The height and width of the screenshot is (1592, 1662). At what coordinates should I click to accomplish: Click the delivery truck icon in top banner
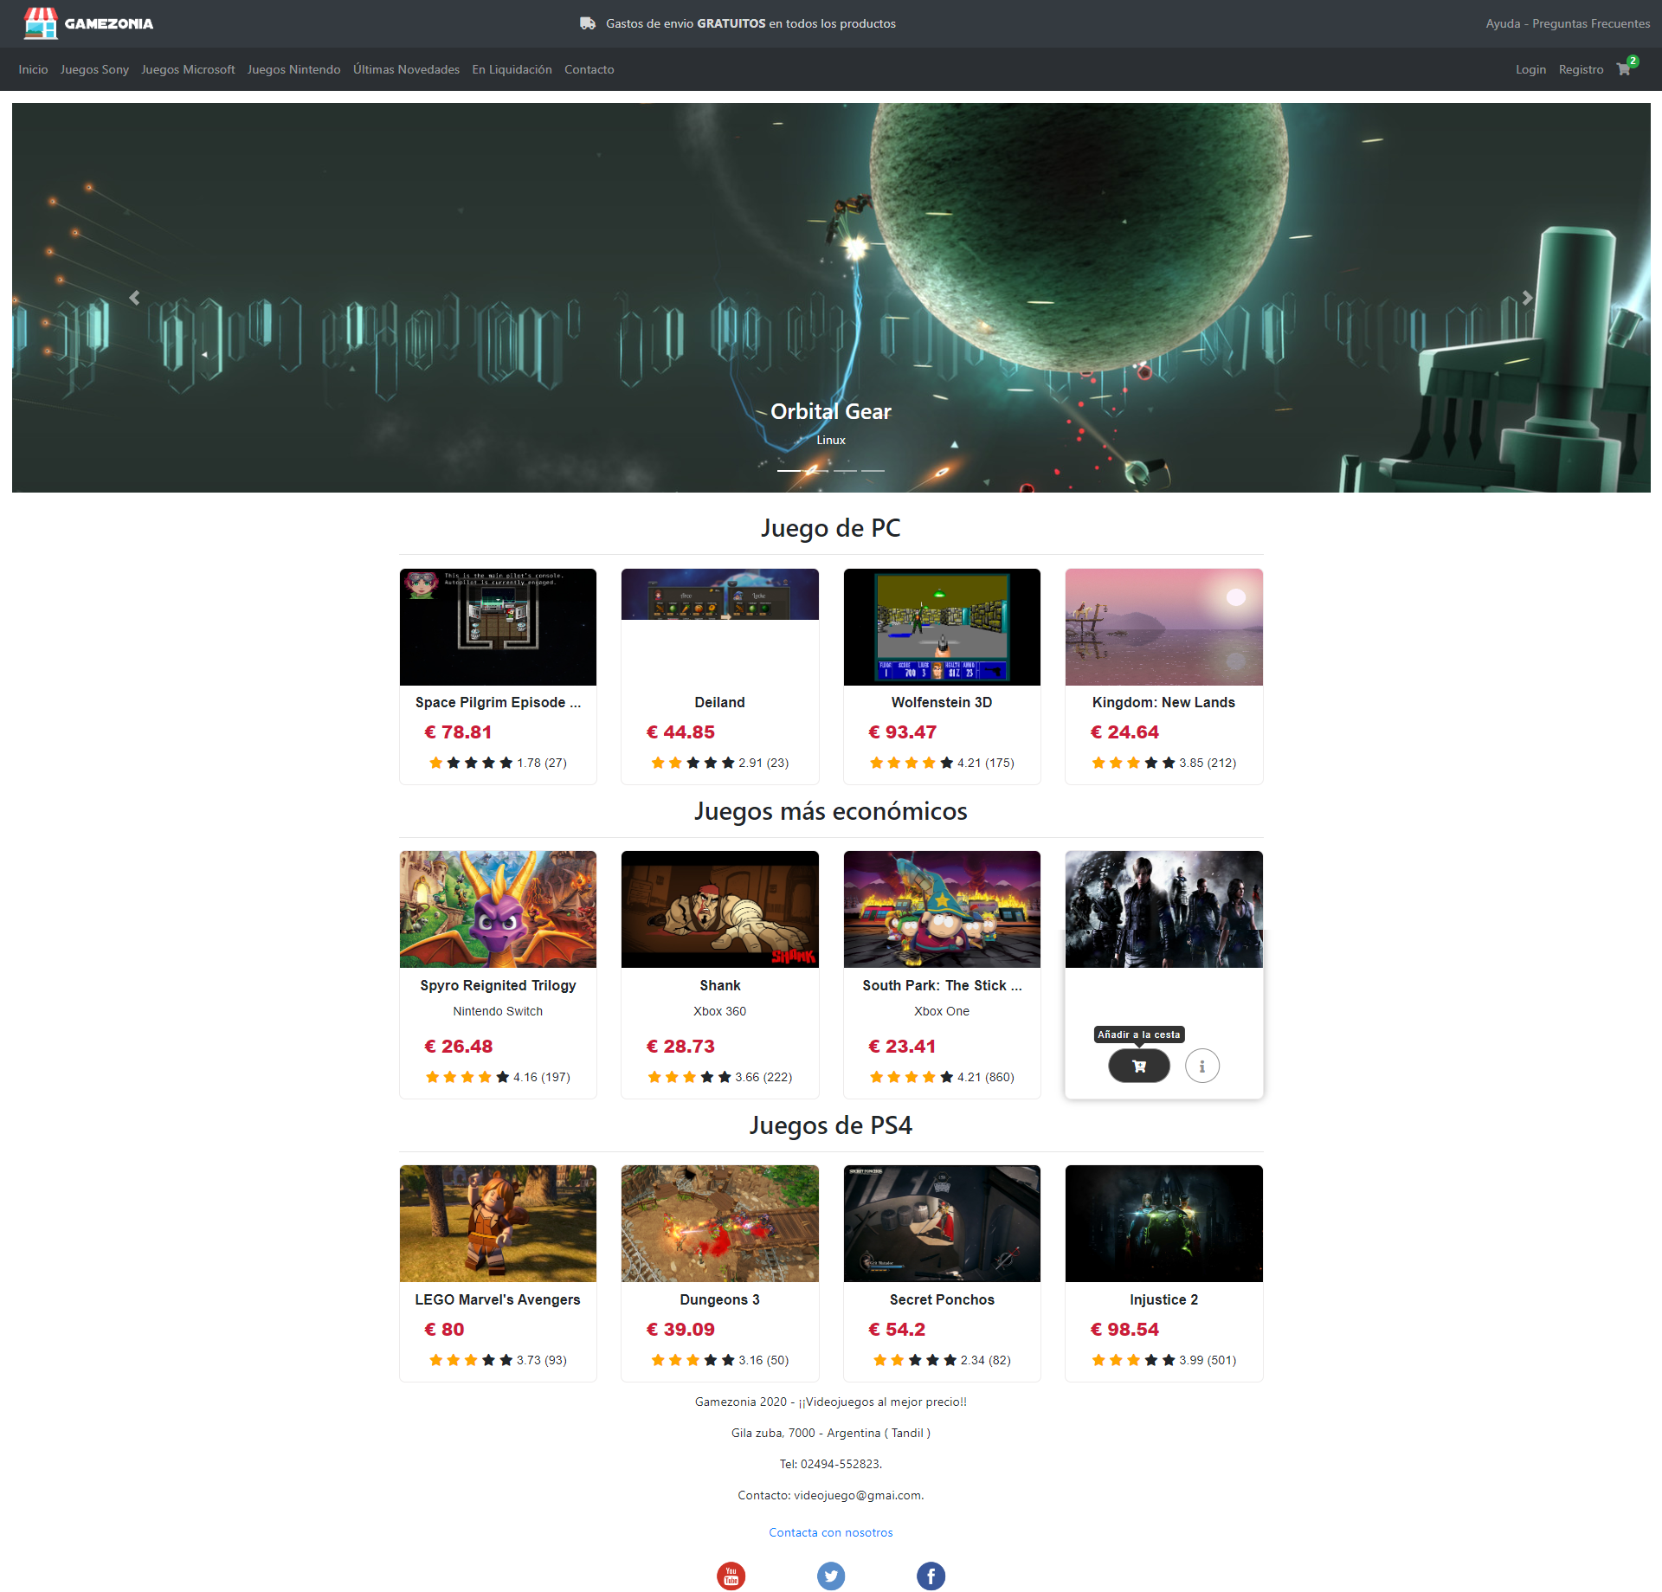pos(588,23)
